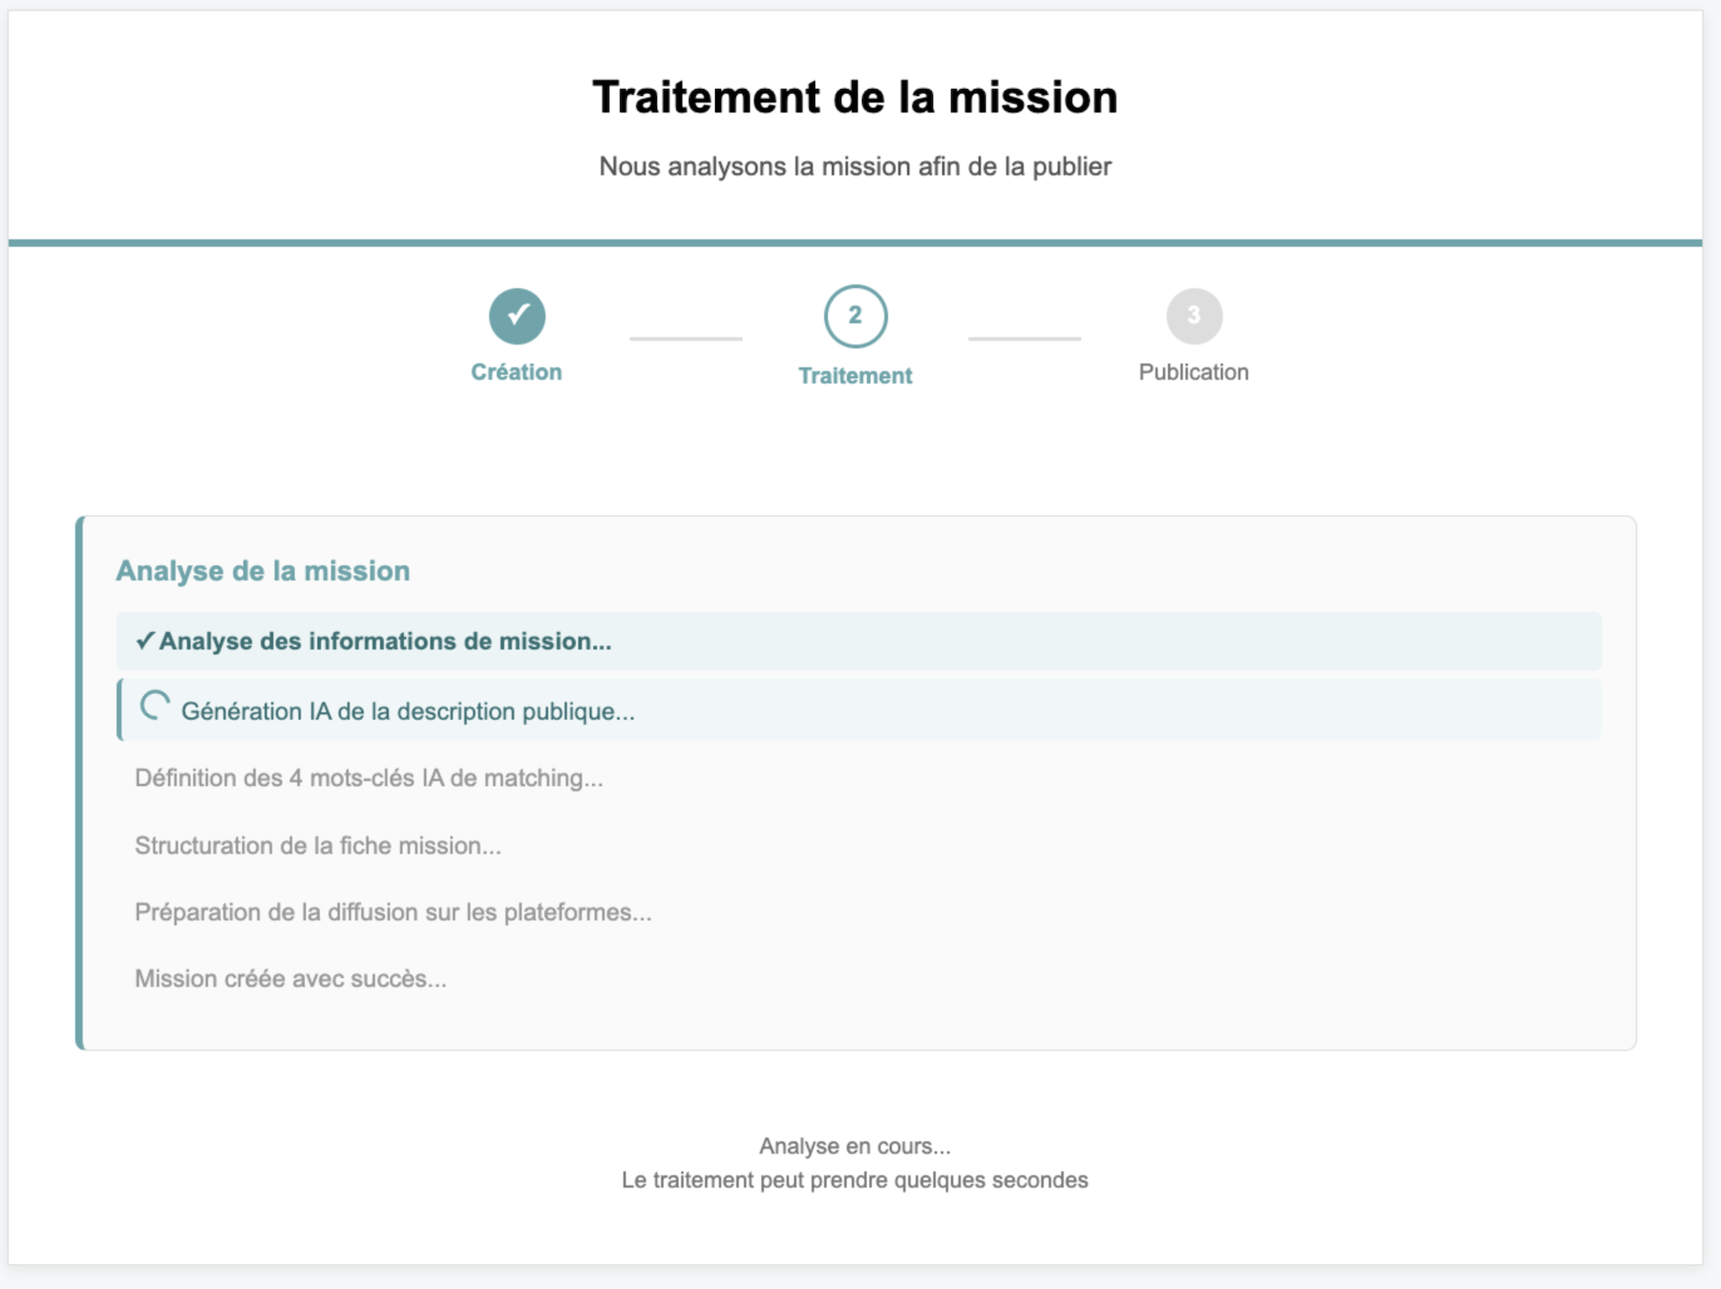Click 'Le traitement peut prendre quelques secondes'
1721x1289 pixels.
tap(855, 1180)
